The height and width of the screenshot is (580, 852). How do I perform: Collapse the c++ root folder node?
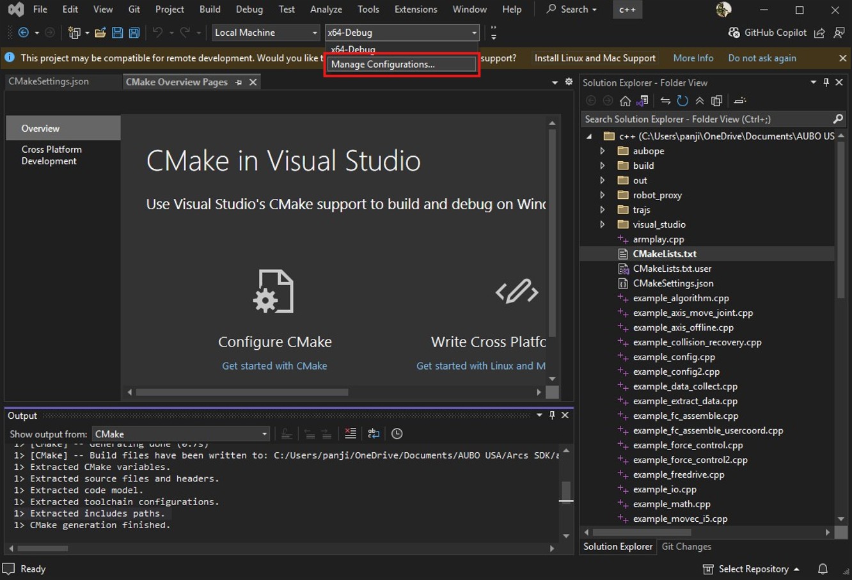click(589, 136)
